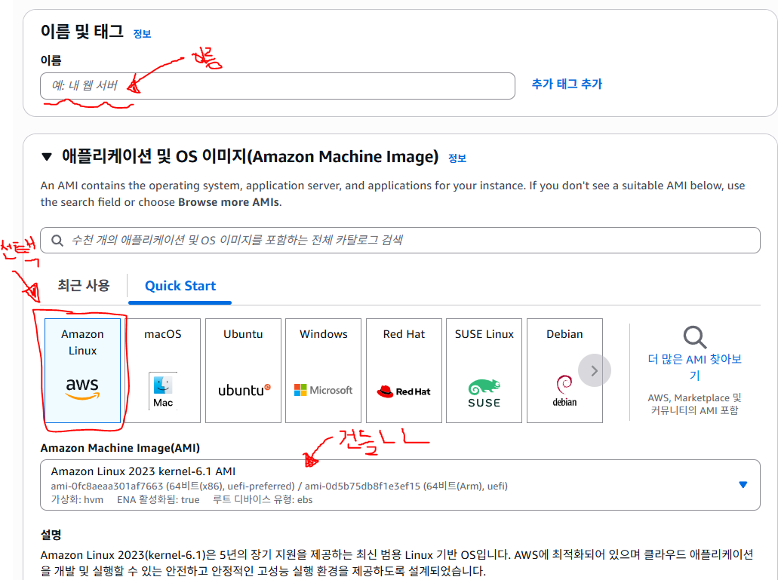
Task: Click the AMI ID text ami-0fc8aeaa301af7663
Action: pos(106,486)
